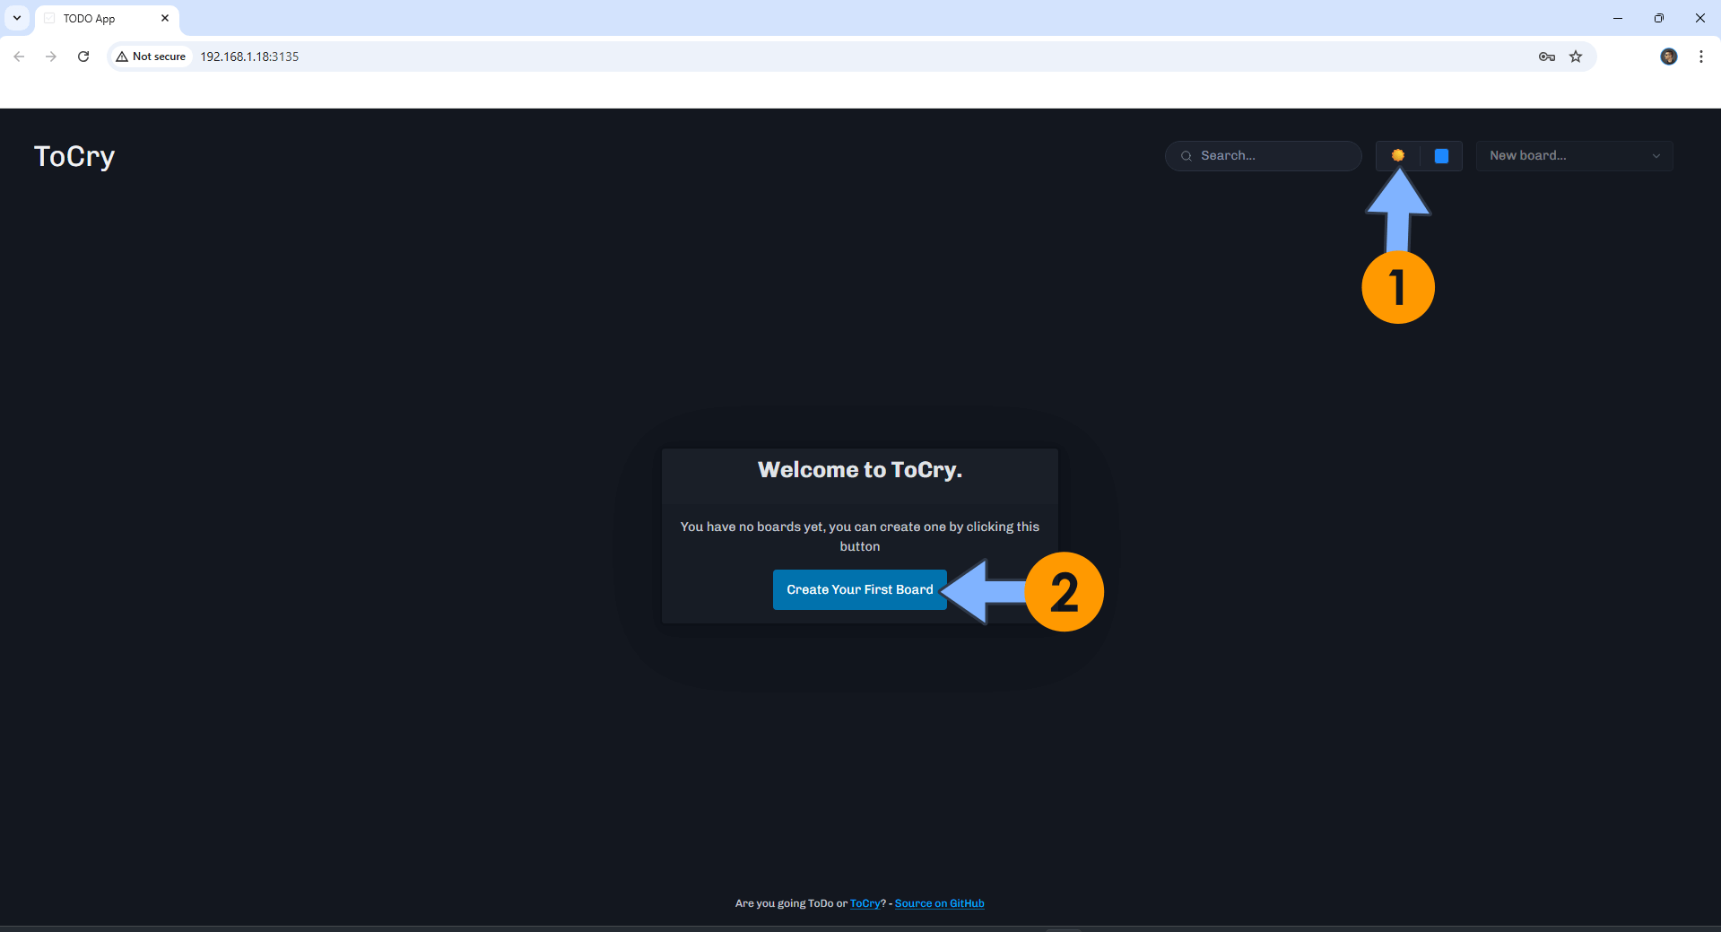Go back in browser history
The image size is (1721, 932).
[19, 57]
